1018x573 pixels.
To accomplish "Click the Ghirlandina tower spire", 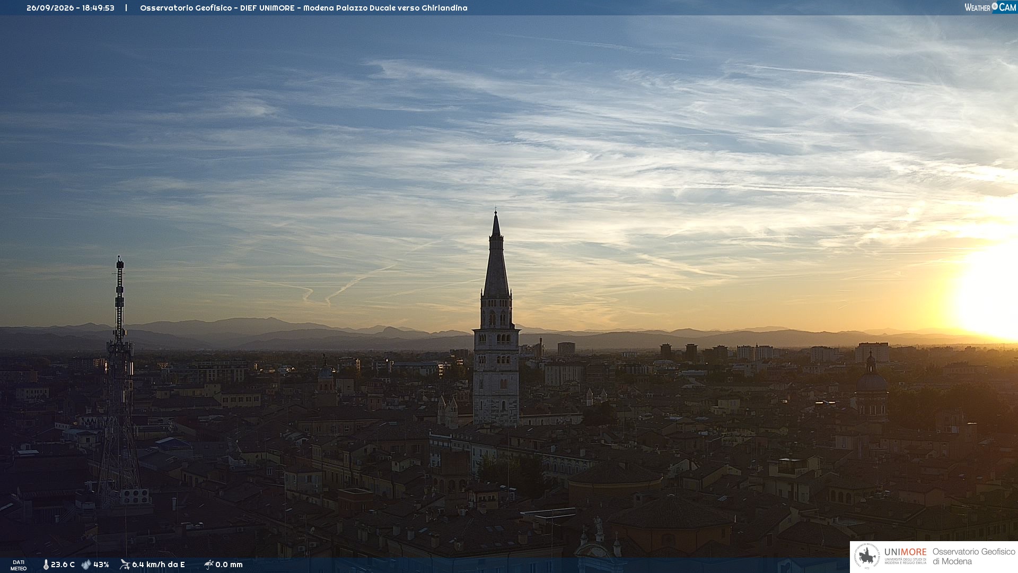I will point(496,255).
